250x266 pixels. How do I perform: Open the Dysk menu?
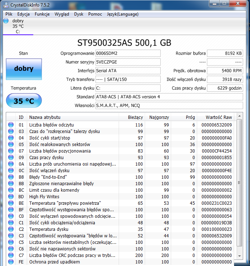click(x=79, y=14)
